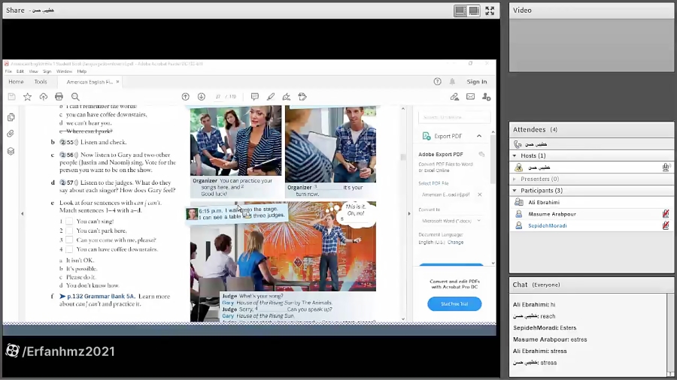Bookmark the file with the star icon

tap(27, 97)
